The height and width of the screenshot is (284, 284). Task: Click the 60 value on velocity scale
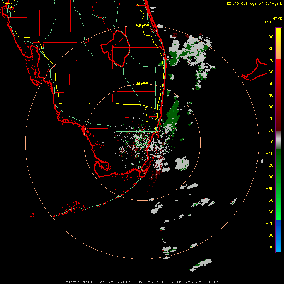[271, 72]
